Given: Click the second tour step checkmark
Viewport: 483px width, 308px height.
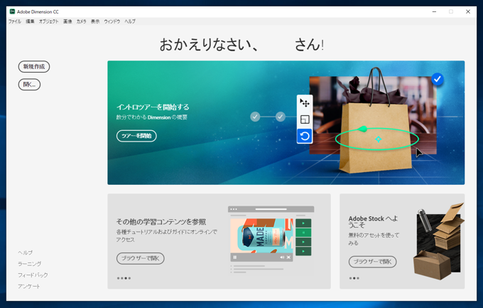Looking at the screenshot, I should [x=281, y=117].
